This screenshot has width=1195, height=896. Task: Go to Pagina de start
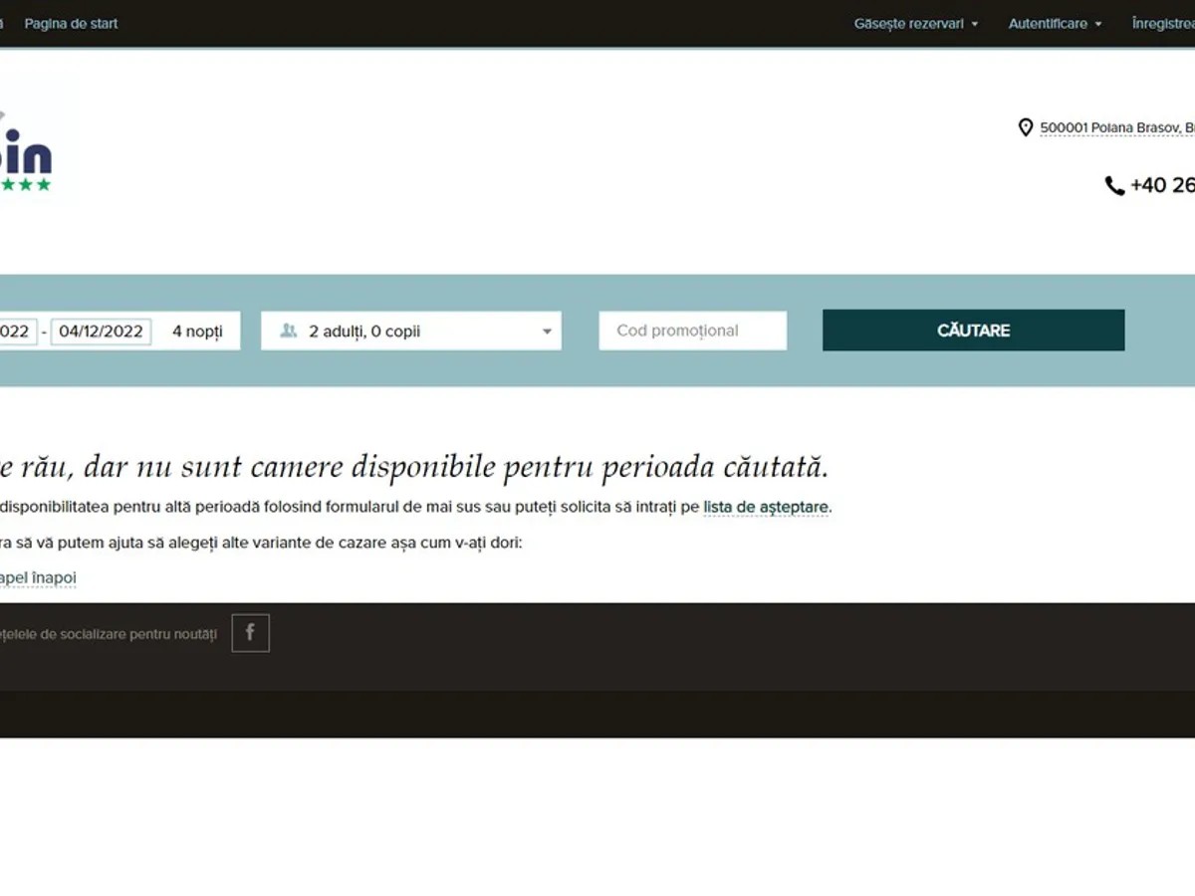tap(71, 24)
